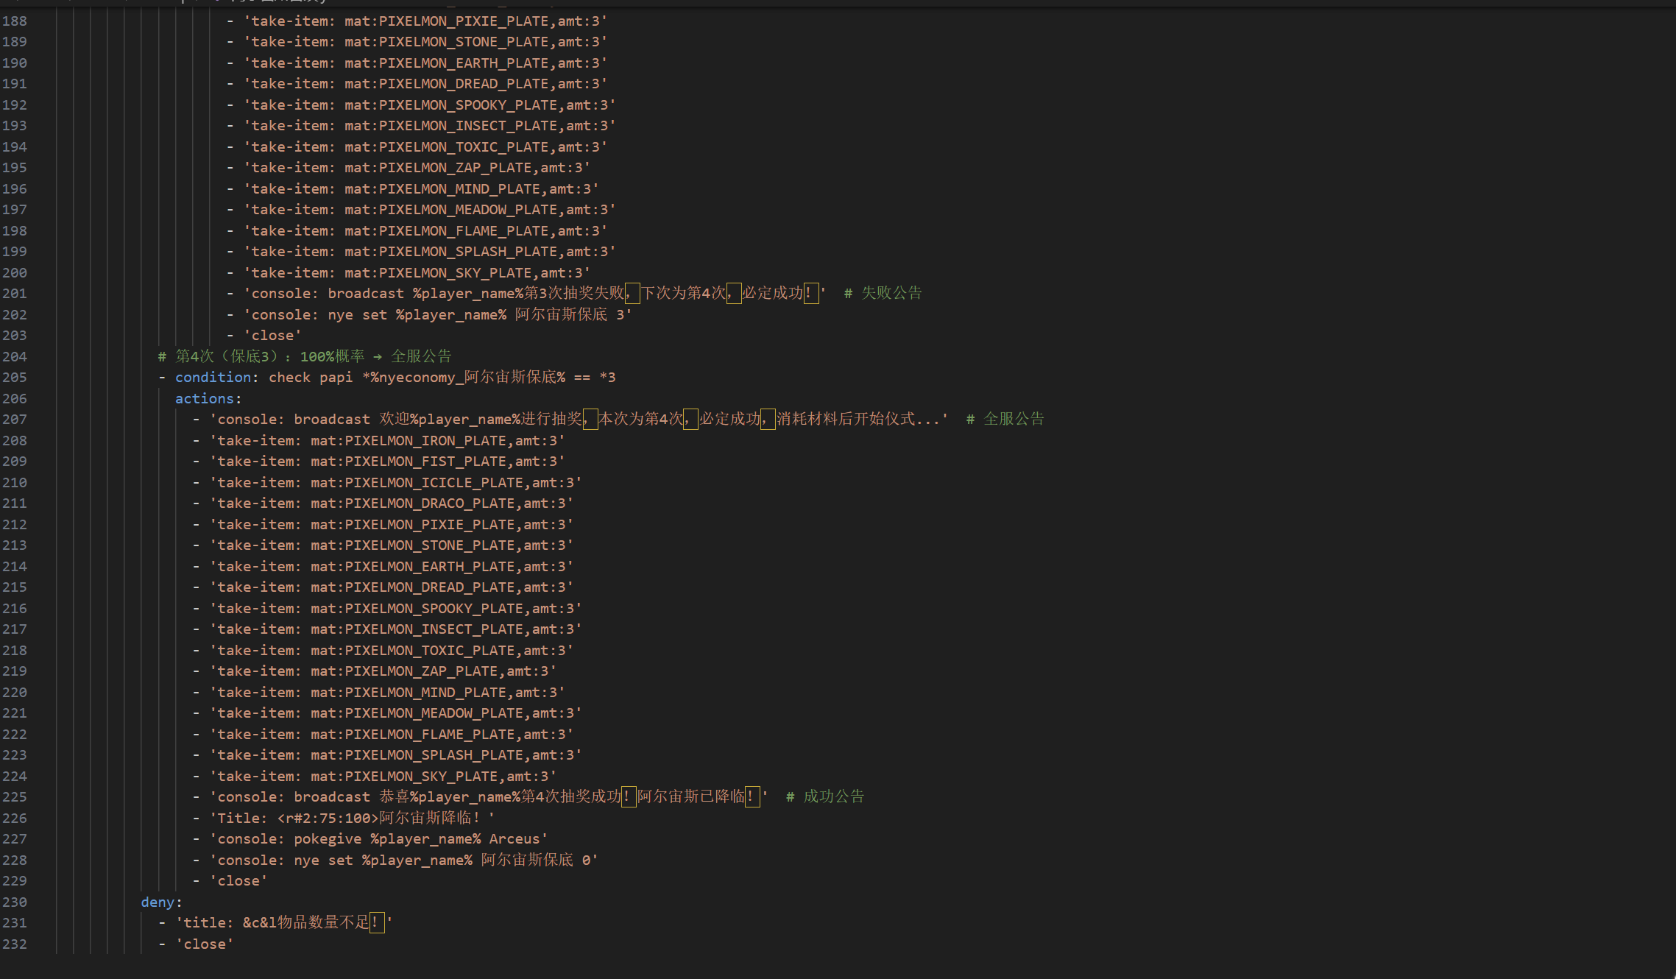The image size is (1676, 979).
Task: Click line number 230 in the gutter
Action: (x=15, y=902)
